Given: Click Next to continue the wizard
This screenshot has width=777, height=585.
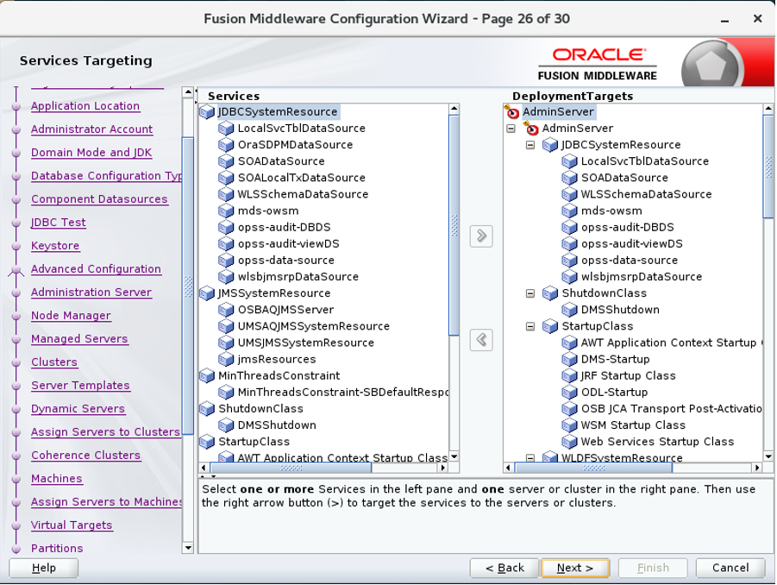Looking at the screenshot, I should [575, 568].
